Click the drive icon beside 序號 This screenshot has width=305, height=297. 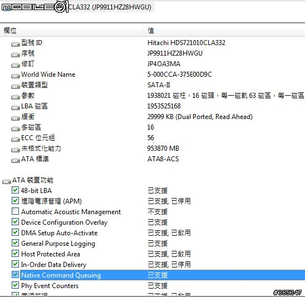tap(16, 55)
